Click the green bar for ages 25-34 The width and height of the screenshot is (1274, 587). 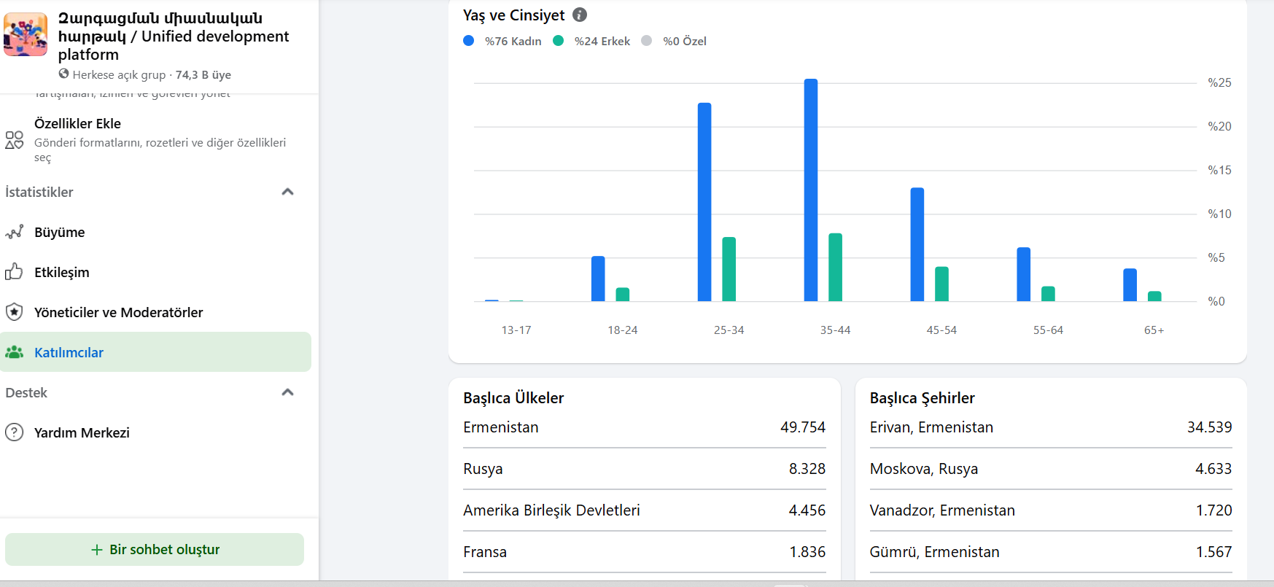coord(729,269)
